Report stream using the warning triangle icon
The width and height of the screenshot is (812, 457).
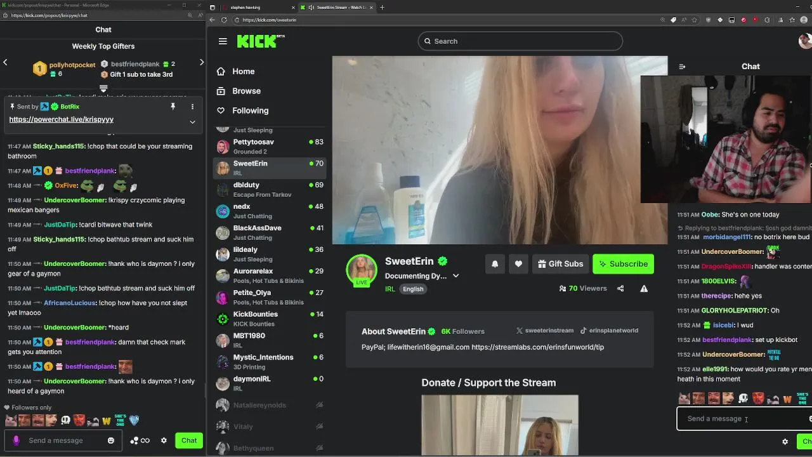[644, 288]
